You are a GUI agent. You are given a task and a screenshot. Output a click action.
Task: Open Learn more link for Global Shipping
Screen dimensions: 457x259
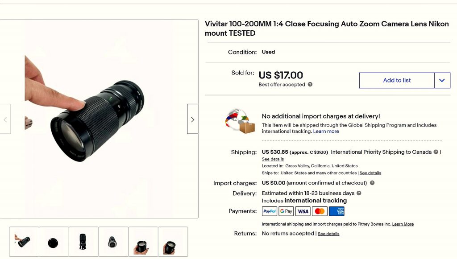coord(326,132)
